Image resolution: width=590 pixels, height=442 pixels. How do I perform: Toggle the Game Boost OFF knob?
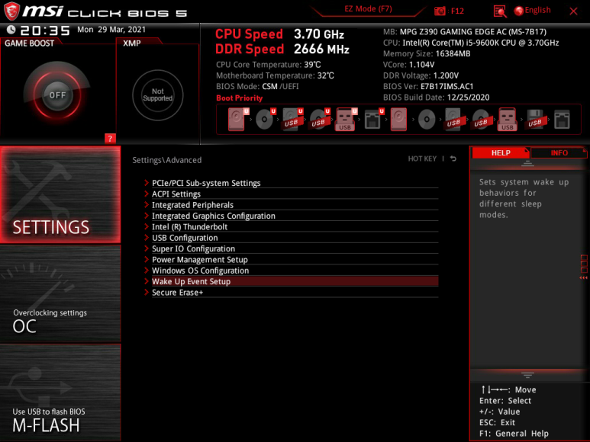coord(57,95)
